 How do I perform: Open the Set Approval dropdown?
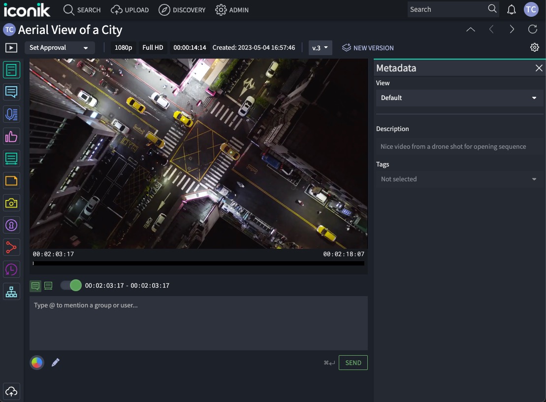coord(59,48)
